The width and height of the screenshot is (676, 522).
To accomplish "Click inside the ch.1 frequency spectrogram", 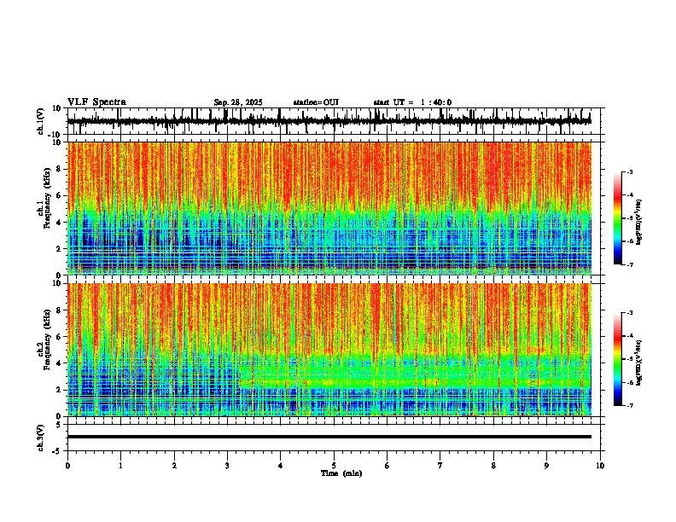I will click(x=329, y=208).
